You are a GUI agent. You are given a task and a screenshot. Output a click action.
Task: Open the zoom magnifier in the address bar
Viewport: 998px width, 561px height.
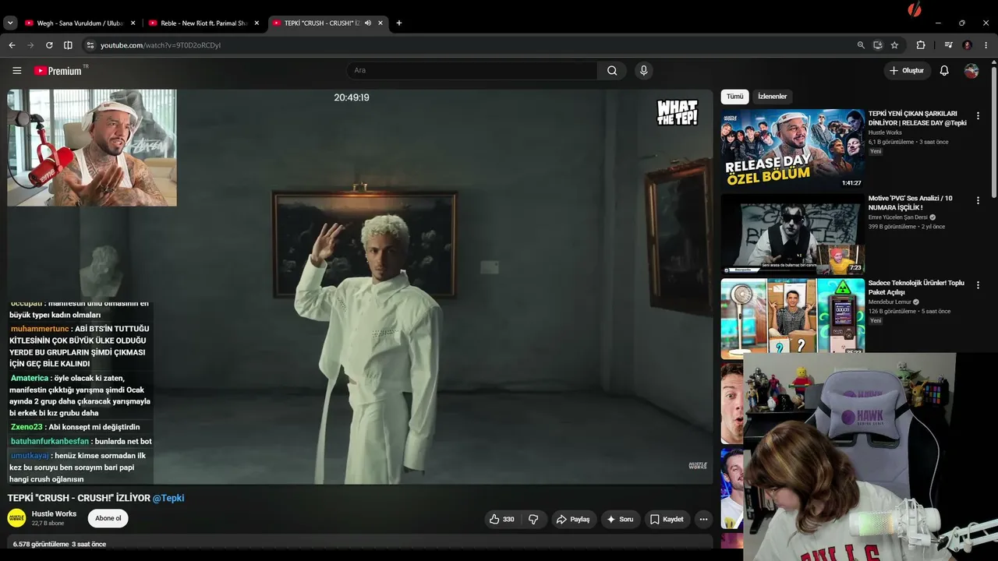[861, 45]
